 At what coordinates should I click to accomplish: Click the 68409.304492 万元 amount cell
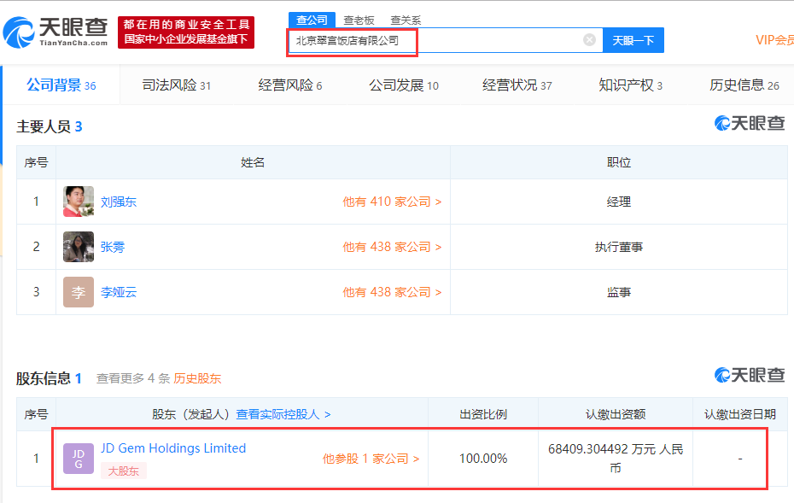tap(616, 459)
